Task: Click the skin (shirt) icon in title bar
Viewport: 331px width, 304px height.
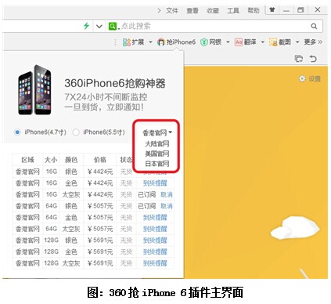Action: [x=272, y=10]
